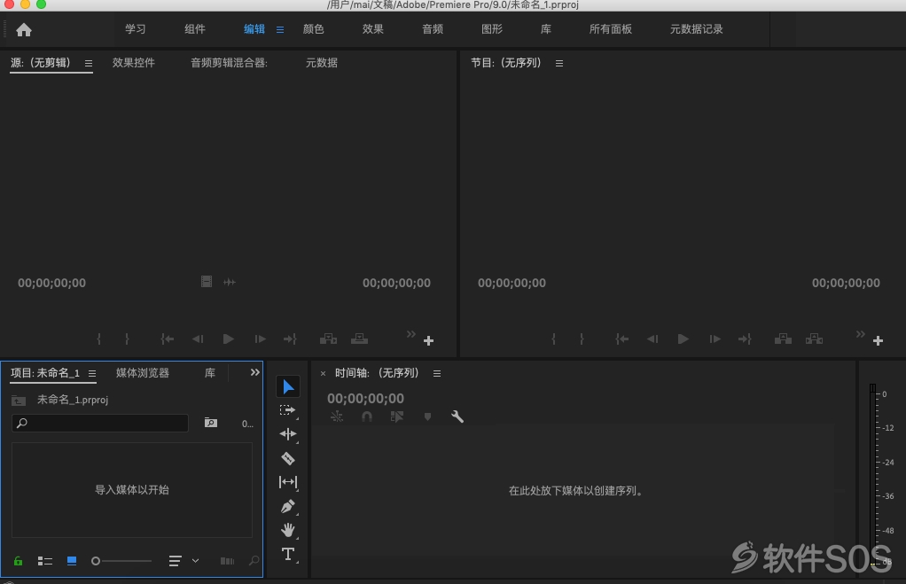Click Mark In in the Program monitor

tap(553, 339)
